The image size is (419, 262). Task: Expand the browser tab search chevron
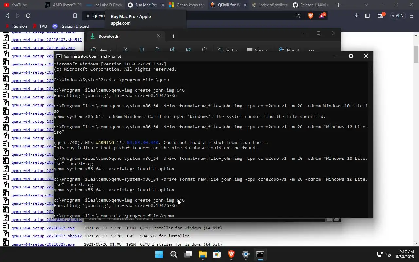click(x=366, y=5)
